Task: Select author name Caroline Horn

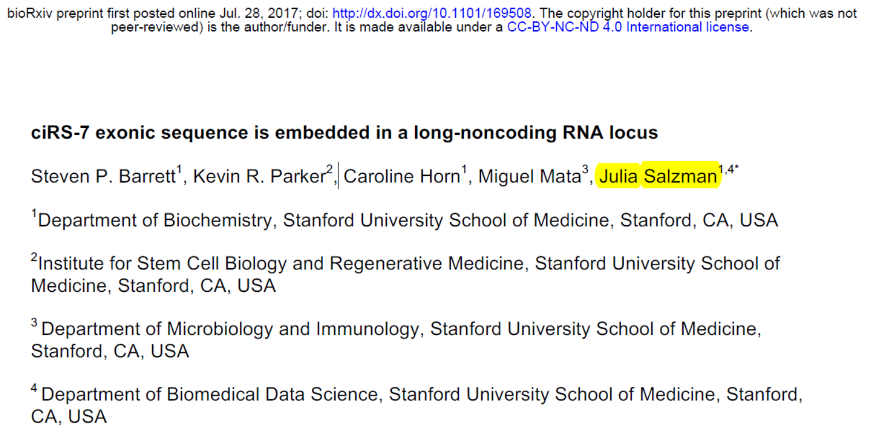Action: click(x=401, y=176)
